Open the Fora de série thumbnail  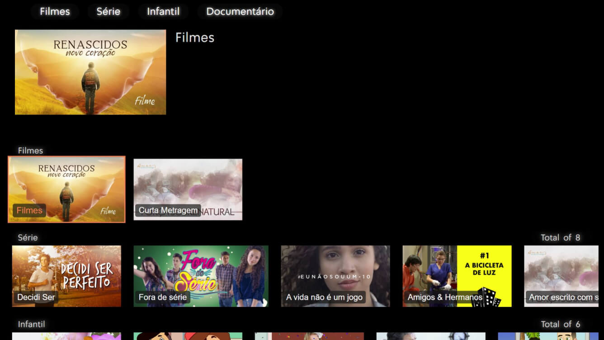201,276
